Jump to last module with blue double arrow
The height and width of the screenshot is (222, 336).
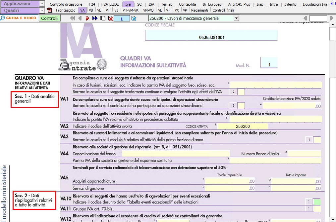click(x=95, y=18)
